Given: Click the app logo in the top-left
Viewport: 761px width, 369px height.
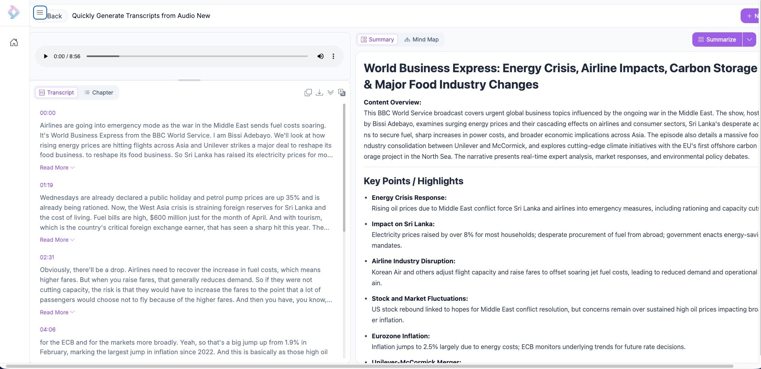Looking at the screenshot, I should [14, 12].
